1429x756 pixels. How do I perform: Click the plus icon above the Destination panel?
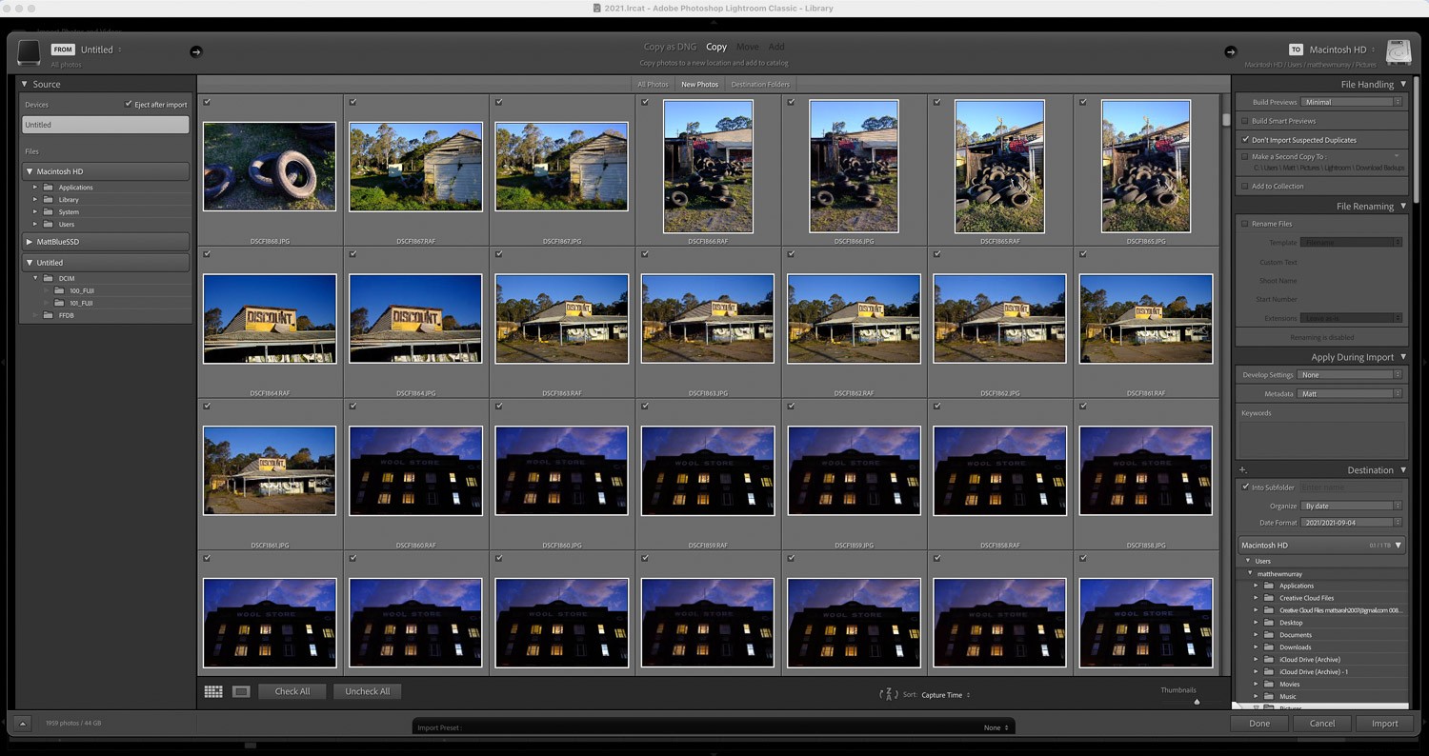tap(1242, 469)
